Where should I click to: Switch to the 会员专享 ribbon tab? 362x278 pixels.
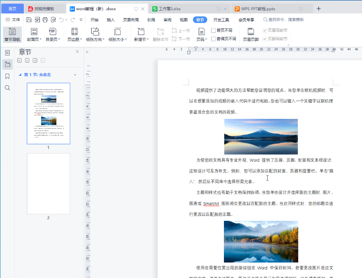tap(246, 20)
